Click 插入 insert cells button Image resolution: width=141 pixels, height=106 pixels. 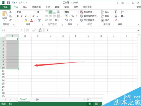(x=105, y=12)
